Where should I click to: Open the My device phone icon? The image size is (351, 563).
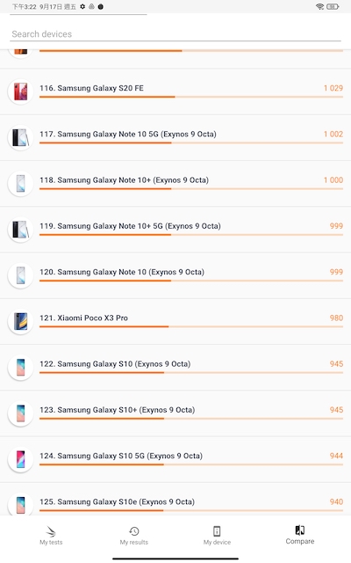pos(217,531)
